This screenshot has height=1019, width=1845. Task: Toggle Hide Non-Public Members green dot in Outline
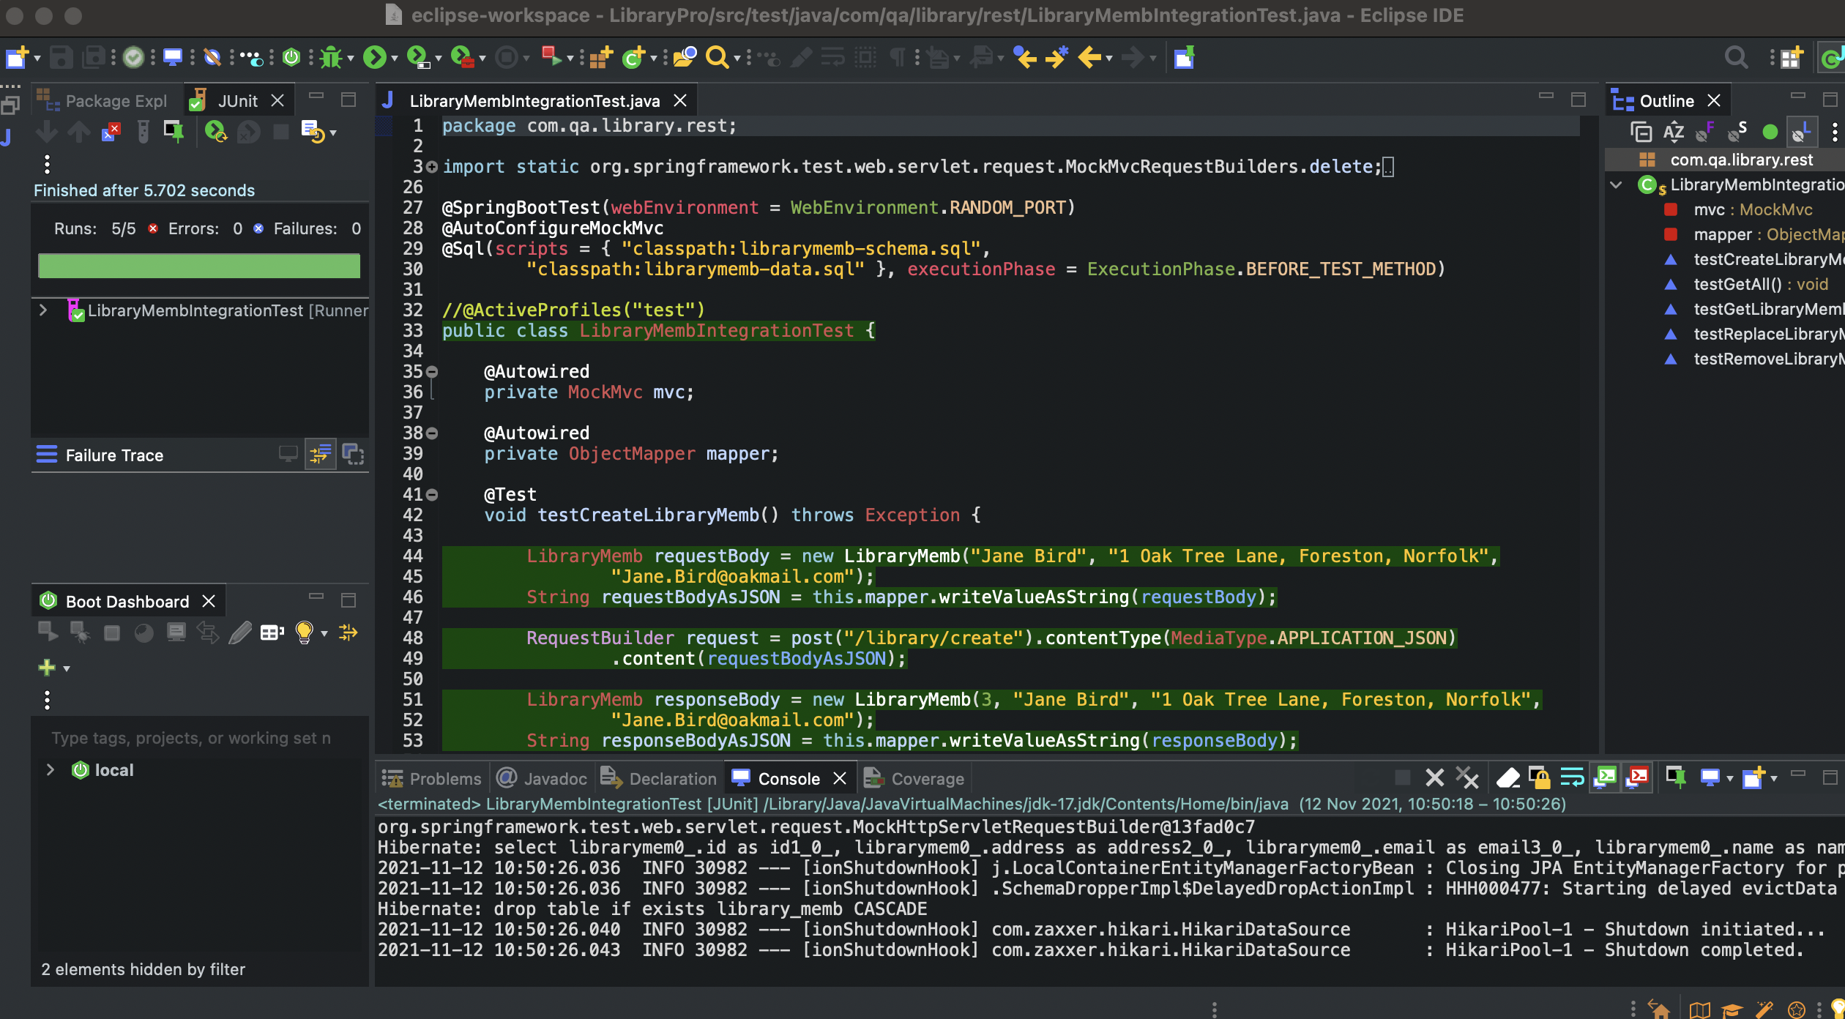tap(1770, 132)
